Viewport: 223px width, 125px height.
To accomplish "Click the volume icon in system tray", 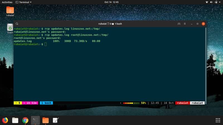I will click(x=212, y=2).
